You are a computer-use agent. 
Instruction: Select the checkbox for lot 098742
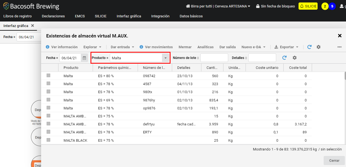click(49, 76)
